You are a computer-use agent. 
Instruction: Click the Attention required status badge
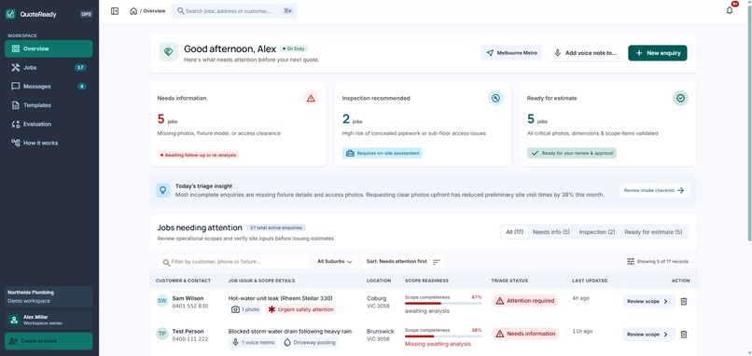tap(524, 301)
